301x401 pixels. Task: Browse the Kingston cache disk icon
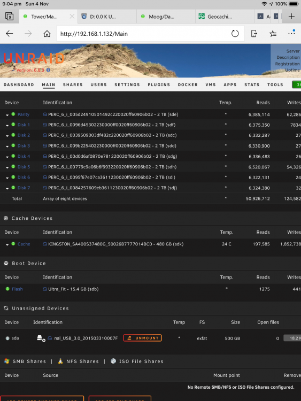coord(45,244)
